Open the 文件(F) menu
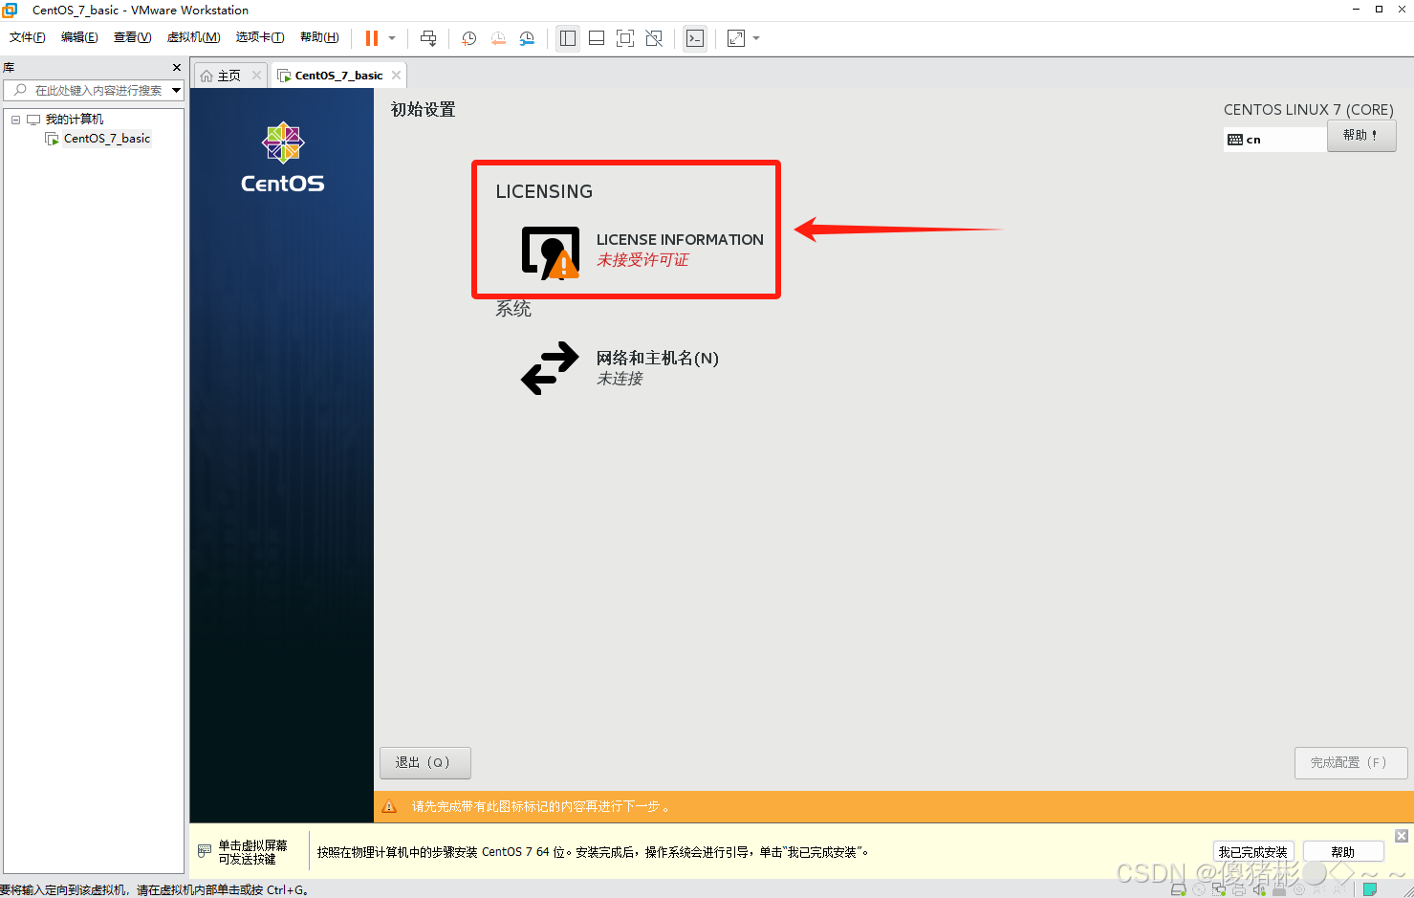 click(x=28, y=37)
